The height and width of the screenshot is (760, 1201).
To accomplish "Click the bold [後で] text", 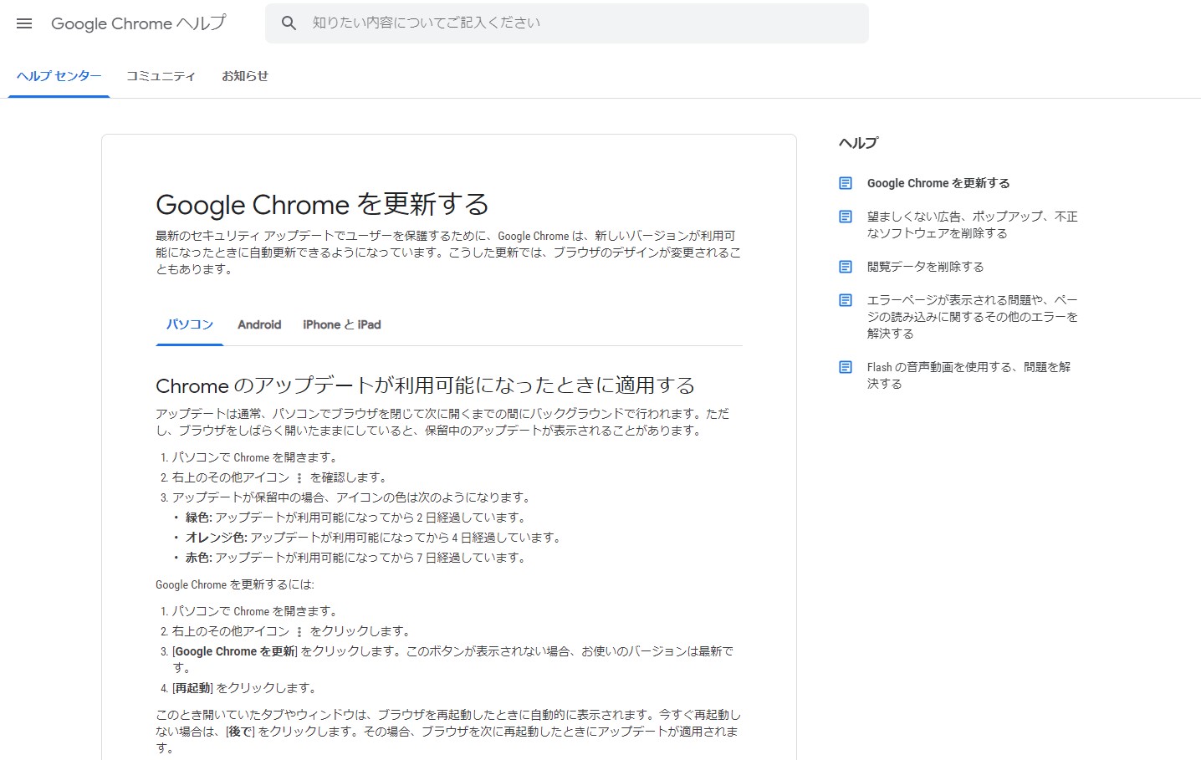I will coord(241,732).
